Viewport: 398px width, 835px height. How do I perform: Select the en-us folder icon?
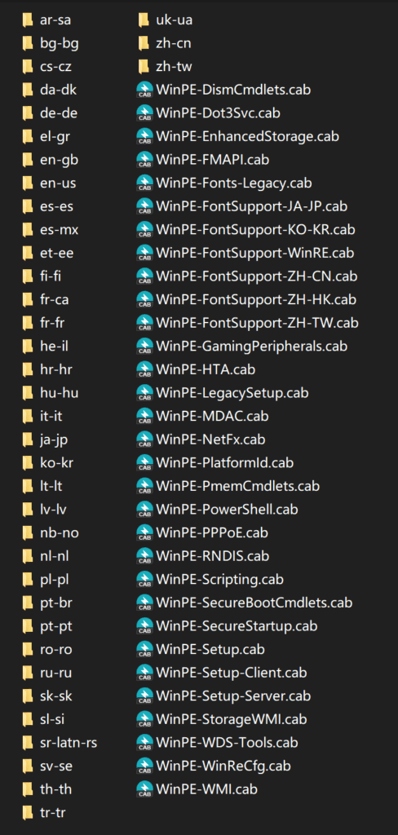(x=28, y=183)
